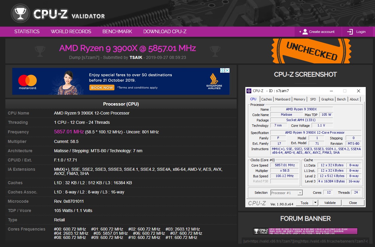375x247 pixels.
Task: Open submitter TSAIK's profile link
Action: (136, 57)
